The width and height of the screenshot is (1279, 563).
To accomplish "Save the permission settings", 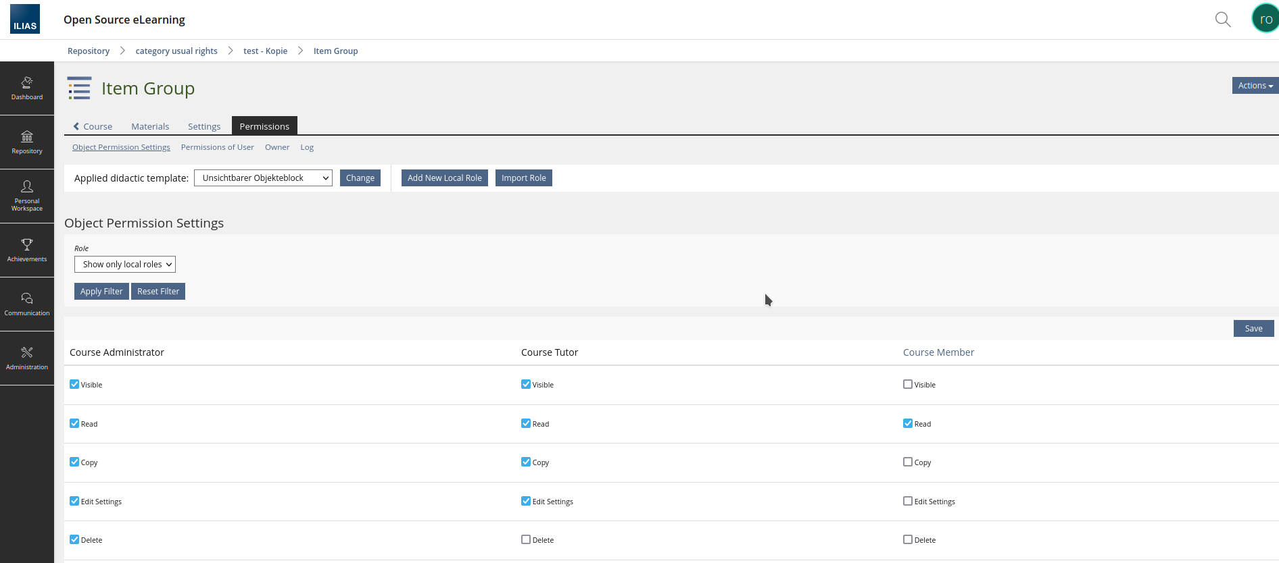I will pyautogui.click(x=1253, y=329).
